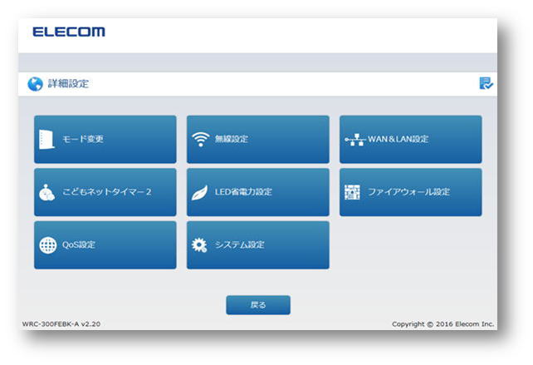Click the firewall icon on ファイアウォール設定 tile
This screenshot has width=533, height=365.
352,192
